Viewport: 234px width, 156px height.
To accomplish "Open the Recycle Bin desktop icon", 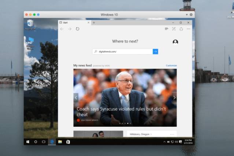I will point(30,25).
